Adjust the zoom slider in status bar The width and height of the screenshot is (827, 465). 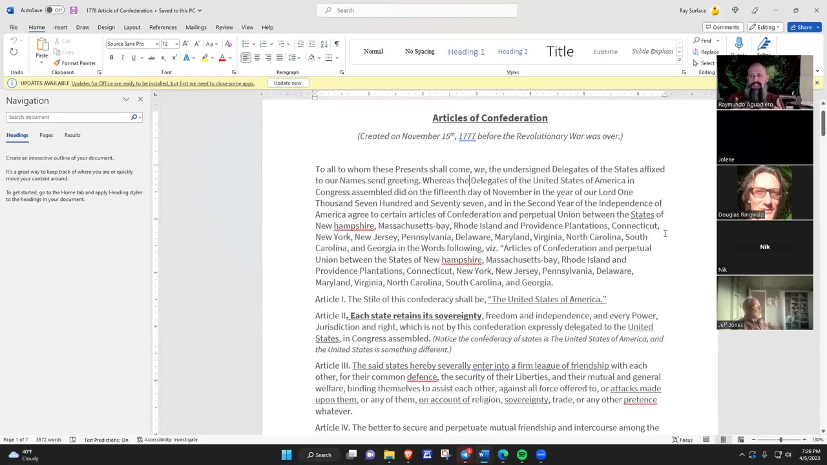[x=780, y=440]
